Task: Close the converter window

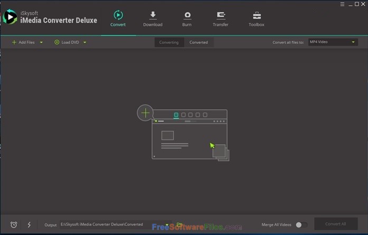Action: pos(363,4)
